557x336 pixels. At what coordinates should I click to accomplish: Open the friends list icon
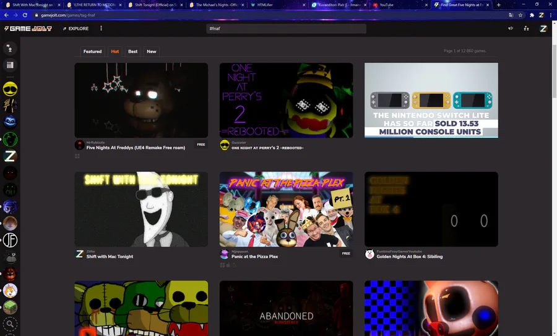tap(527, 28)
